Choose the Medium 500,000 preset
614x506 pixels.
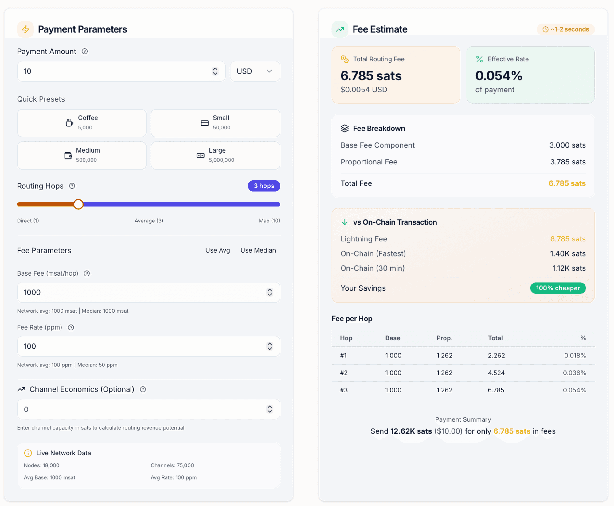[82, 155]
